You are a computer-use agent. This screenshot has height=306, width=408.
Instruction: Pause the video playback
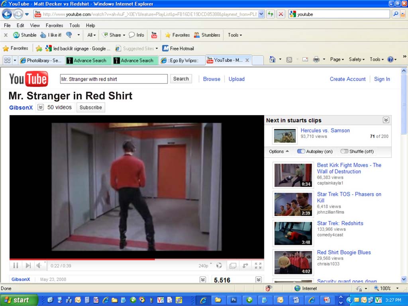tap(16, 266)
